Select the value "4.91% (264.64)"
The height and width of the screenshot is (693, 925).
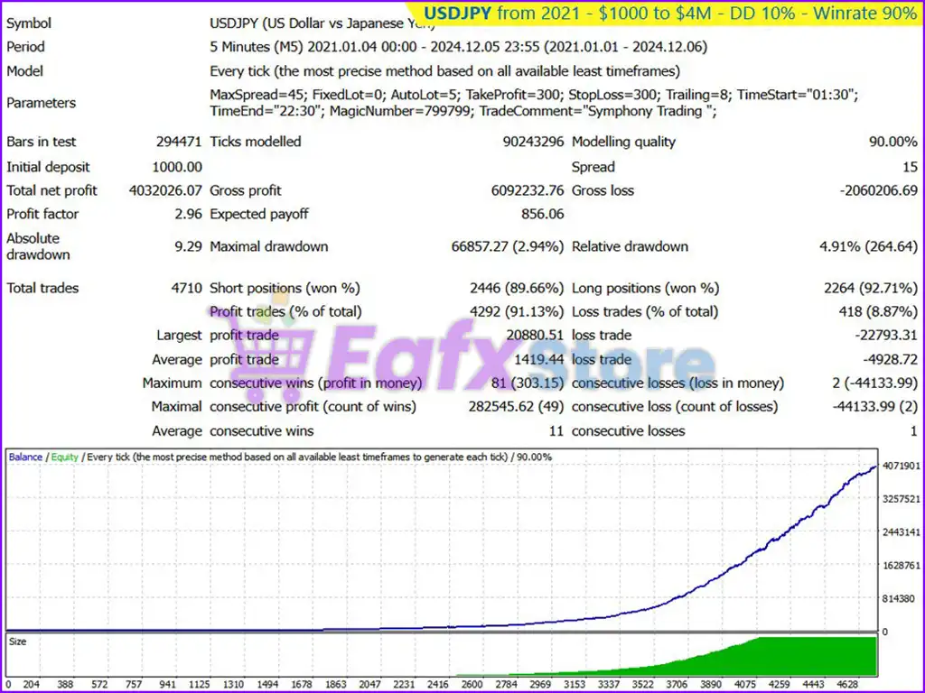pos(868,247)
